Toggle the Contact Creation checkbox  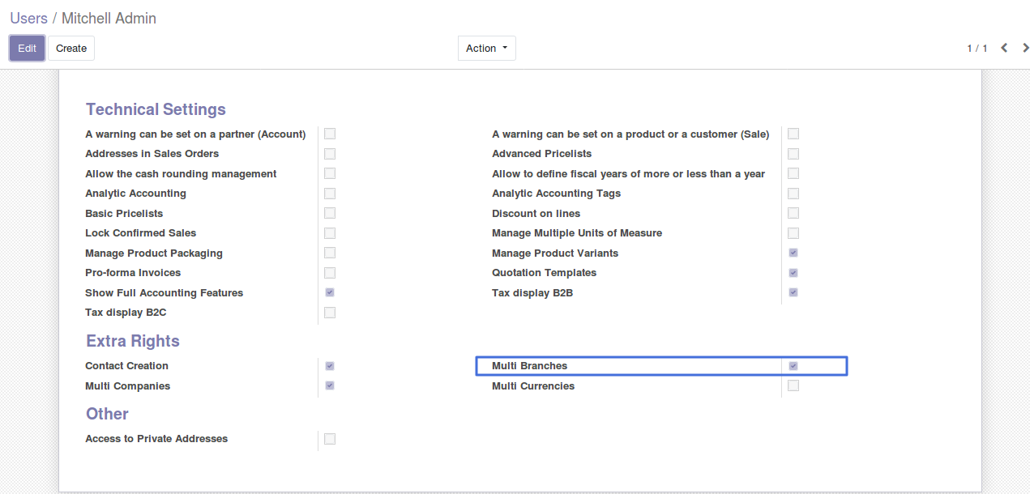click(x=330, y=366)
